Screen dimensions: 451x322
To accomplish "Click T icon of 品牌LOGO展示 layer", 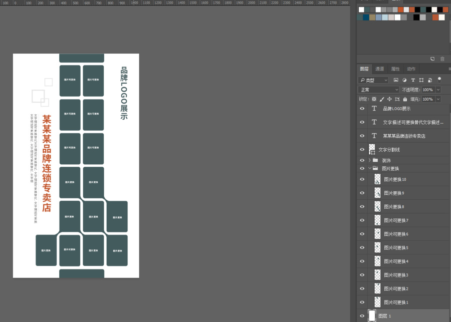I will [374, 108].
